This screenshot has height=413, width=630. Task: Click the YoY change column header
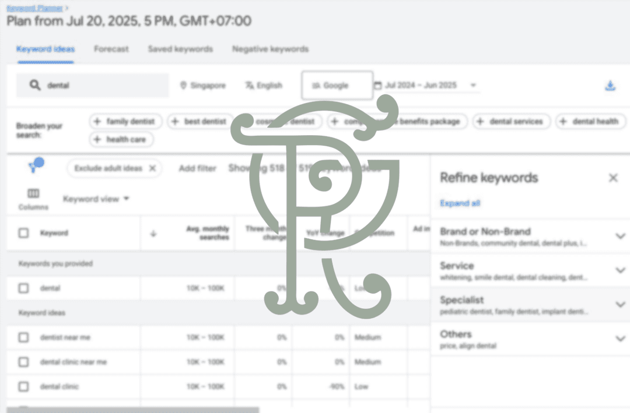(325, 233)
